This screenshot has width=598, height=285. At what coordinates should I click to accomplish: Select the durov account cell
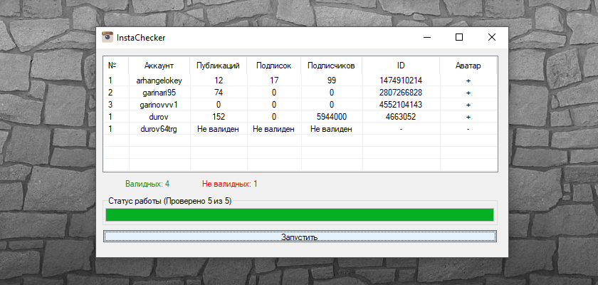159,117
